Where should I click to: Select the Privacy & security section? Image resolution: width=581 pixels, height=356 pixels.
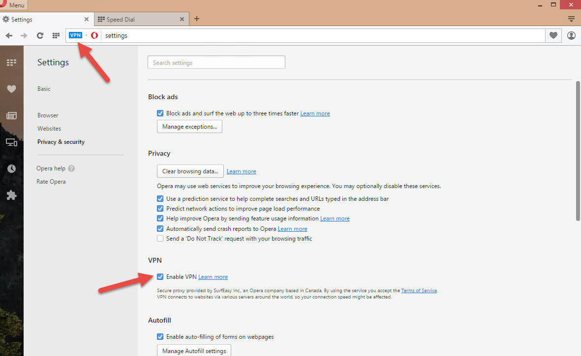coord(61,142)
